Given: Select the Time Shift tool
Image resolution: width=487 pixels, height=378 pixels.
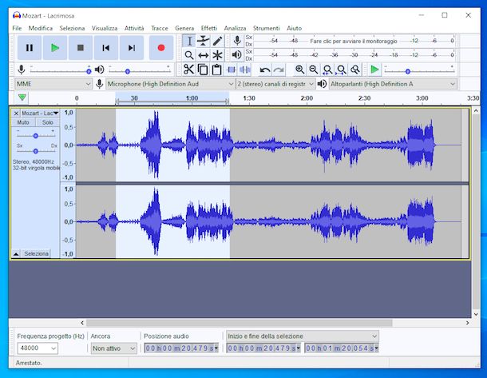Looking at the screenshot, I should 203,55.
